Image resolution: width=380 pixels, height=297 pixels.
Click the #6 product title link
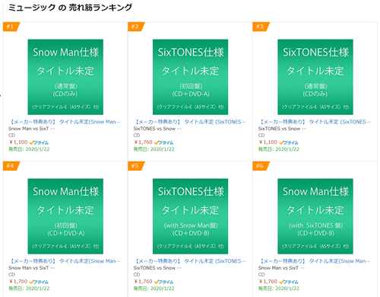click(315, 261)
